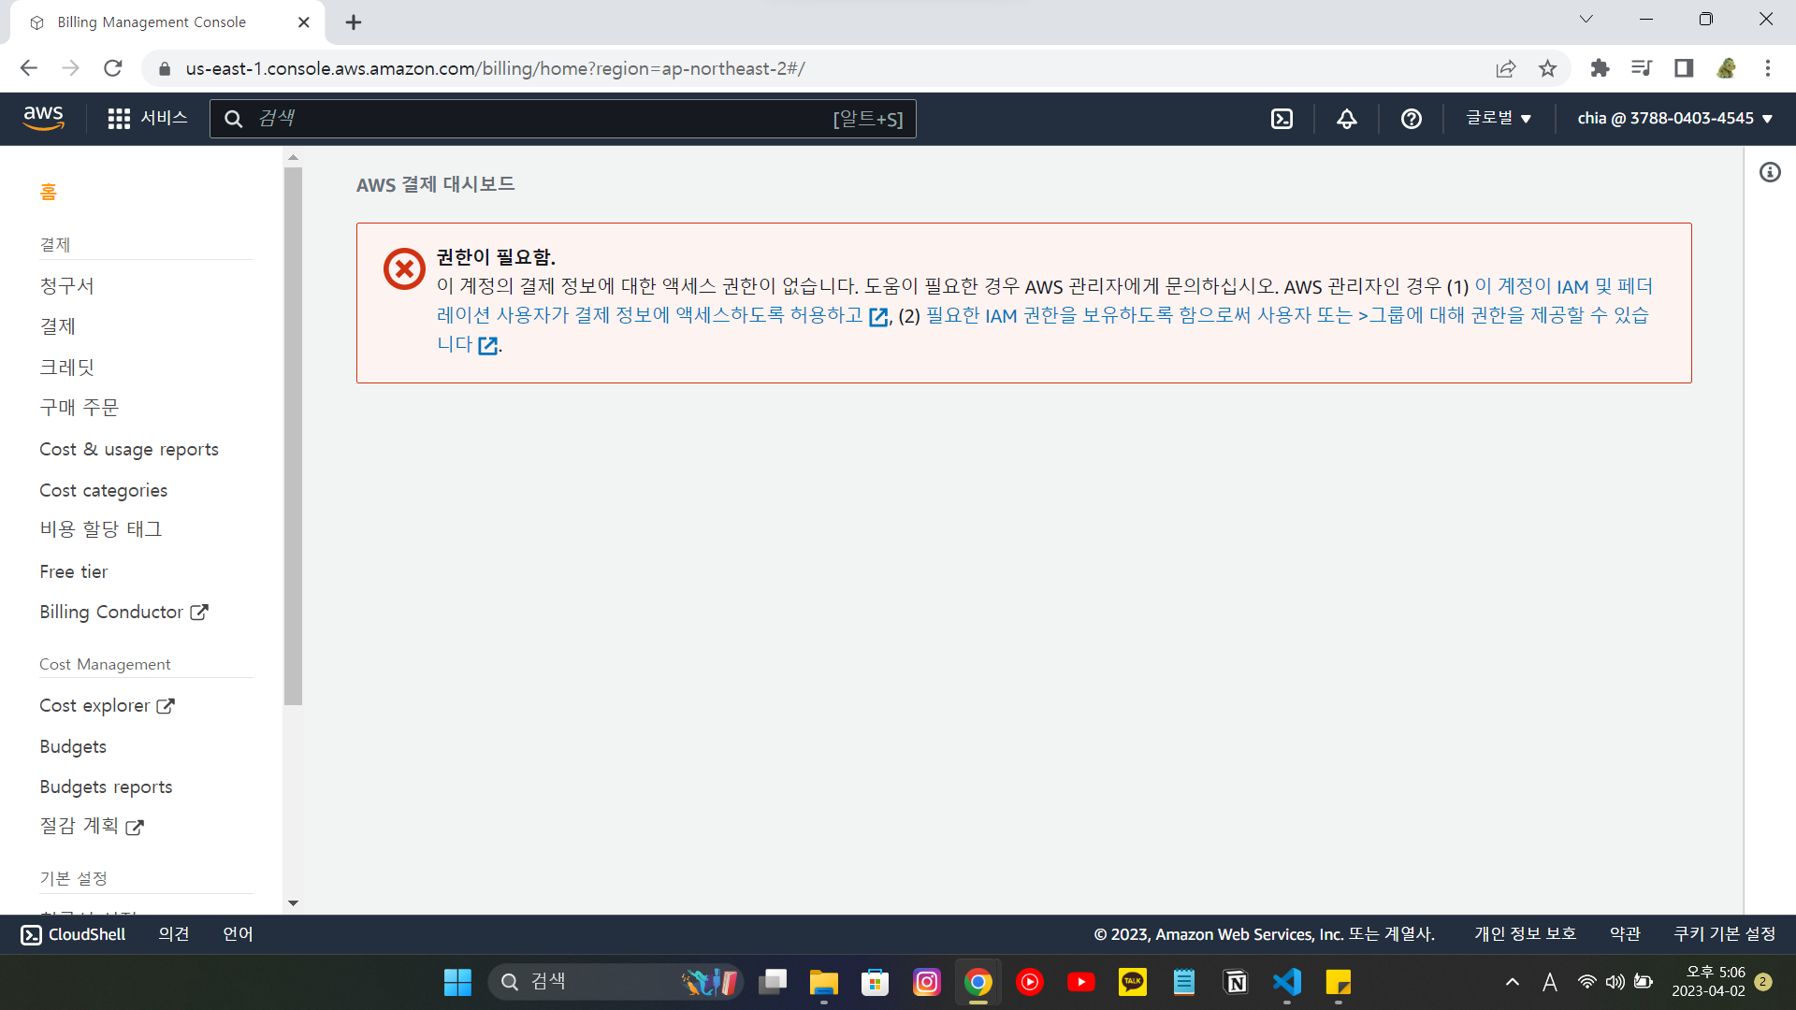Open 약관 terms footer link
The width and height of the screenshot is (1796, 1010).
(1625, 934)
